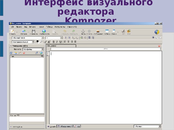Viewport: 174px width, 130px height.
Task: Refresh the site manager file list
Action: [11, 53]
